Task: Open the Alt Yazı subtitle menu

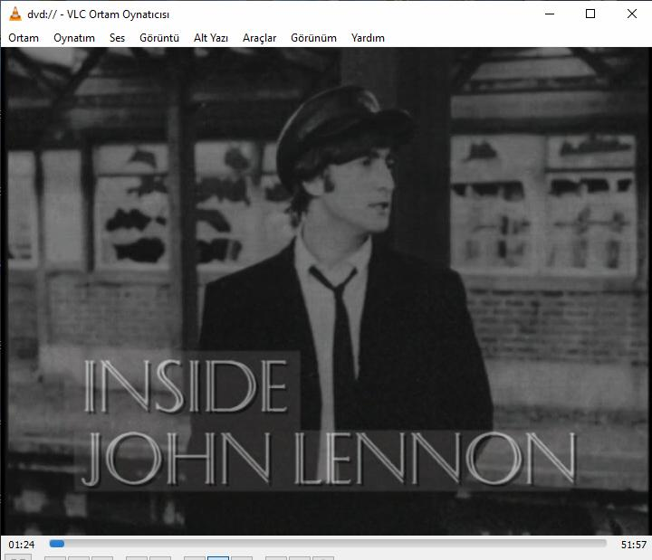Action: (x=211, y=38)
